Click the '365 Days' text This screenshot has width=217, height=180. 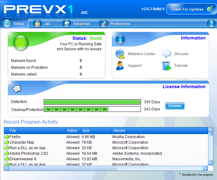[x=152, y=102]
